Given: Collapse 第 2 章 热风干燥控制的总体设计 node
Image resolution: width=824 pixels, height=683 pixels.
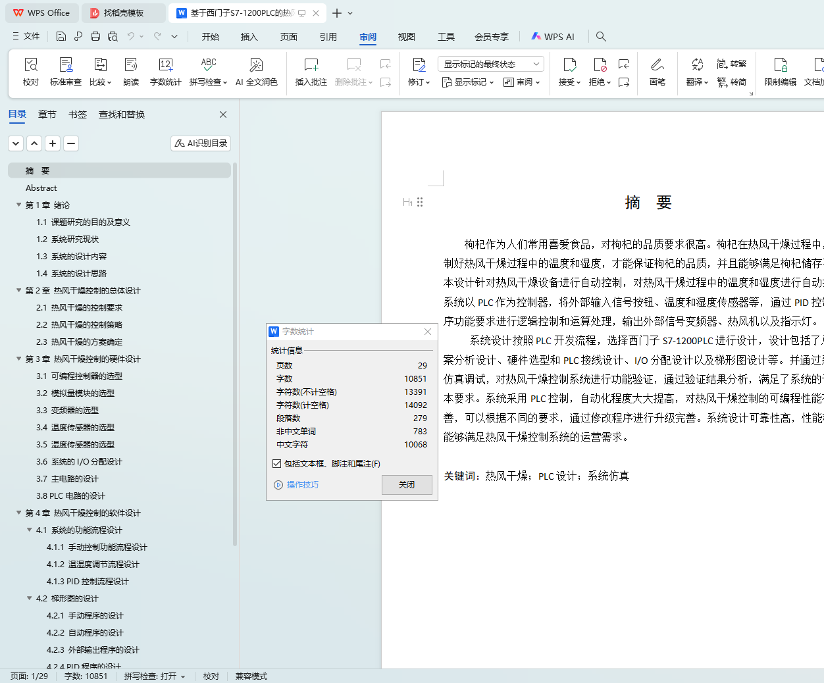Looking at the screenshot, I should pos(18,290).
